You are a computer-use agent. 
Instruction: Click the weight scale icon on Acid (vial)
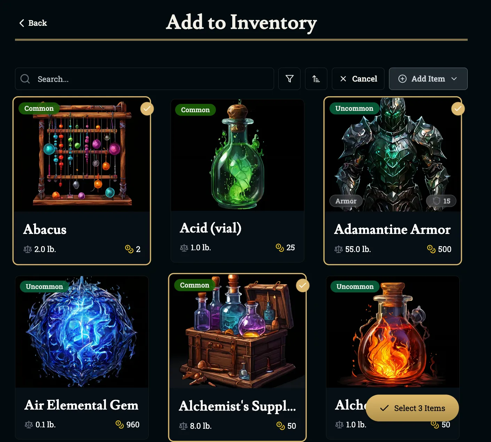[184, 248]
